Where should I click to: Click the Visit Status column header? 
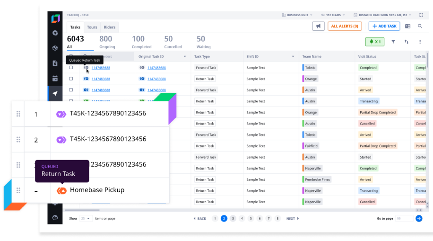click(x=367, y=56)
